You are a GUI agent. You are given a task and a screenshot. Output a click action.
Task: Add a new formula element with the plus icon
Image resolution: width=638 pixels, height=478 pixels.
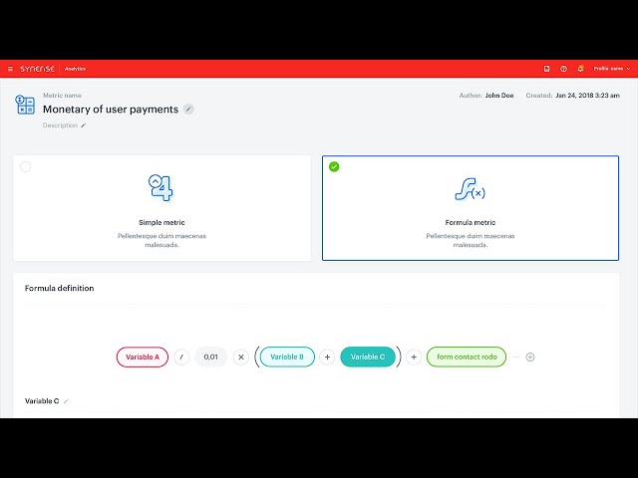[530, 357]
